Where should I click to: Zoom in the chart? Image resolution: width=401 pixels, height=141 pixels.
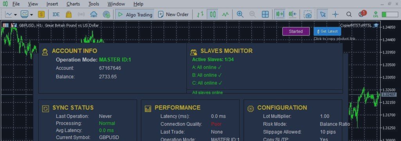coord(240,14)
